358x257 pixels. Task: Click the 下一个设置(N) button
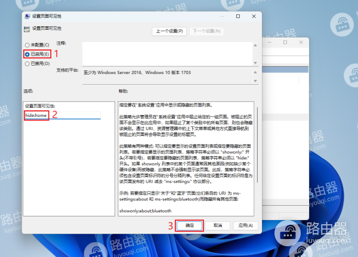pyautogui.click(x=206, y=31)
